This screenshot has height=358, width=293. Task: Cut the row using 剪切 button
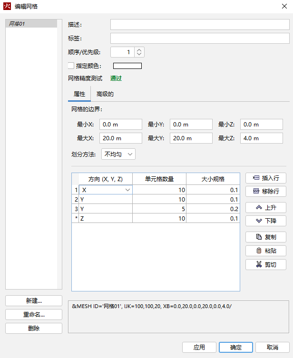pyautogui.click(x=266, y=264)
